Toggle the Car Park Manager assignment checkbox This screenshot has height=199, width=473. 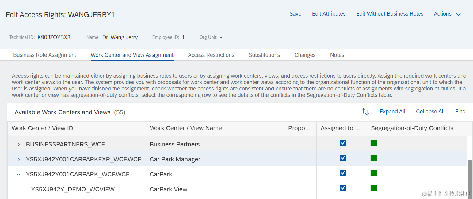[x=343, y=158]
